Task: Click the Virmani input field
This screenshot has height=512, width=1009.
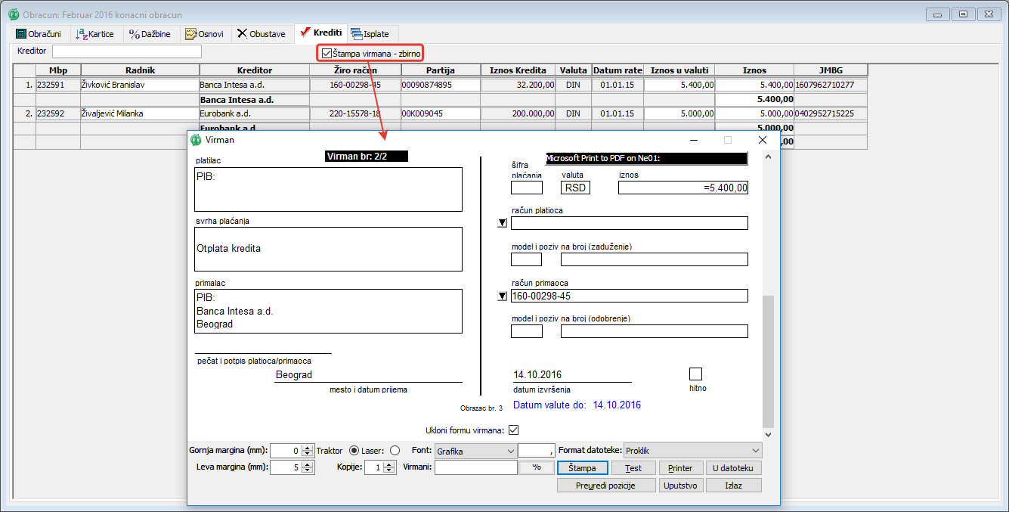Action: pyautogui.click(x=476, y=467)
